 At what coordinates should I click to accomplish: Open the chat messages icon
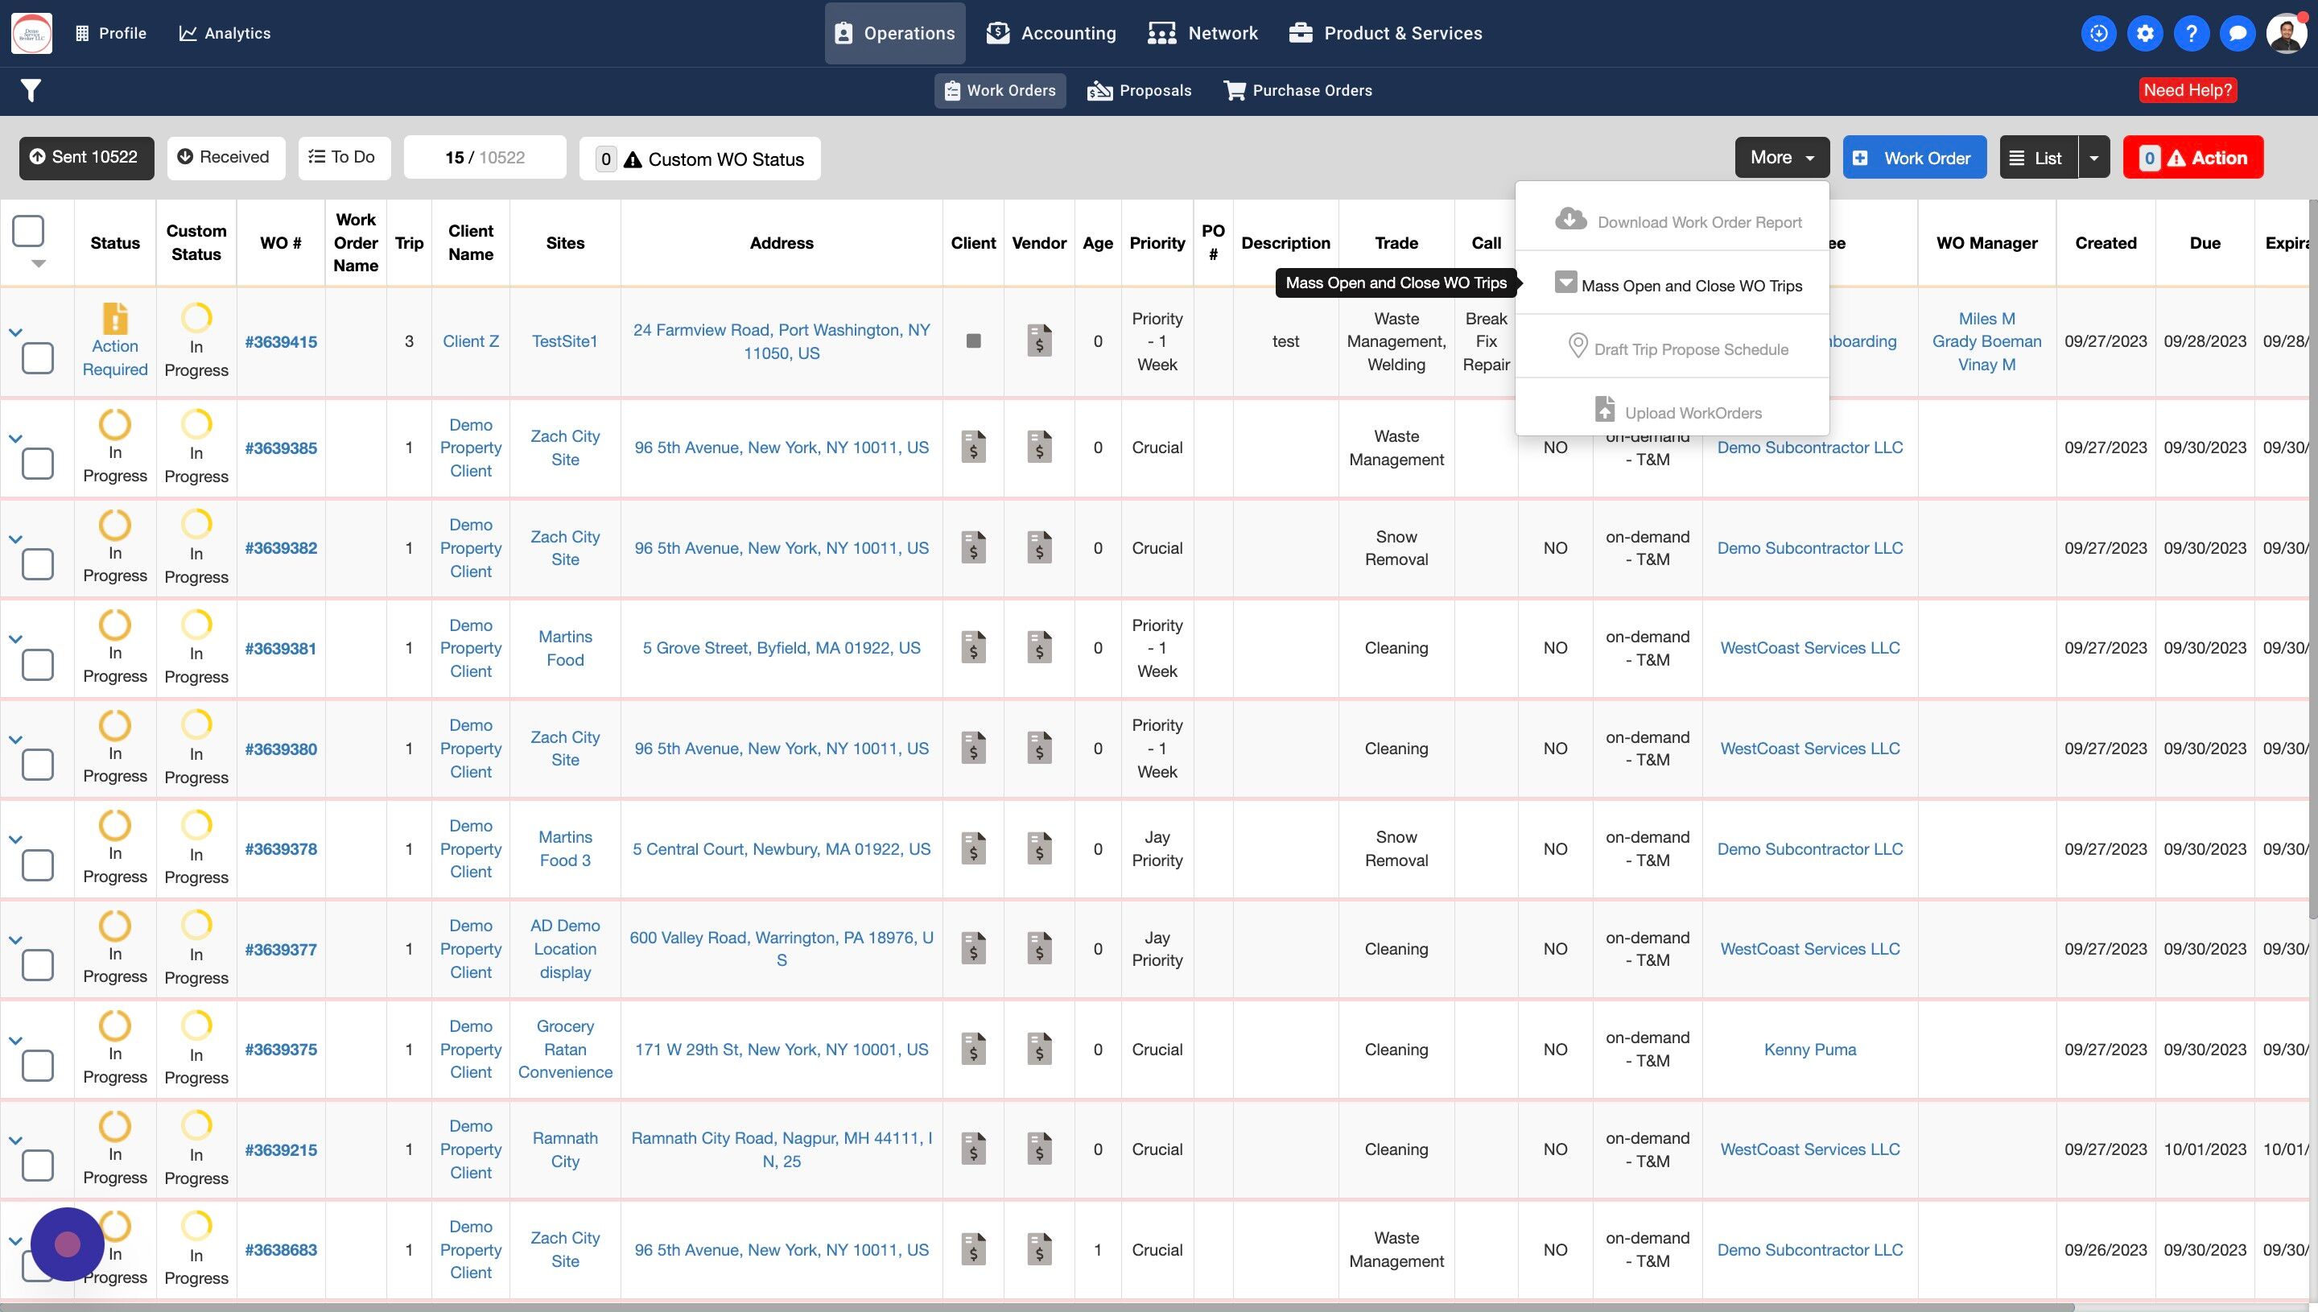[2237, 33]
